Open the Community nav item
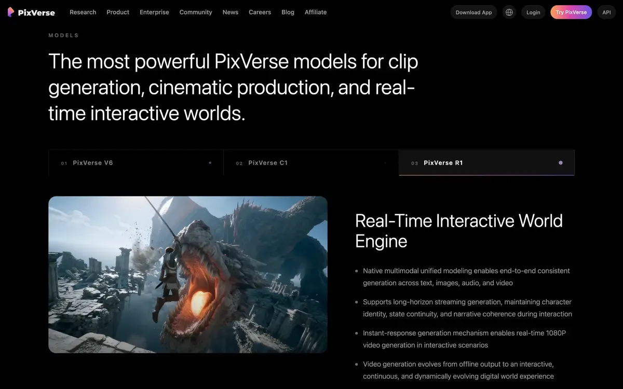This screenshot has width=623, height=389. coord(196,12)
